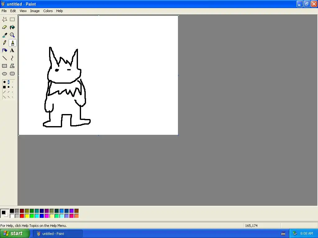The image size is (318, 238).
Task: Select the Magnifier tool
Action: coord(12,35)
